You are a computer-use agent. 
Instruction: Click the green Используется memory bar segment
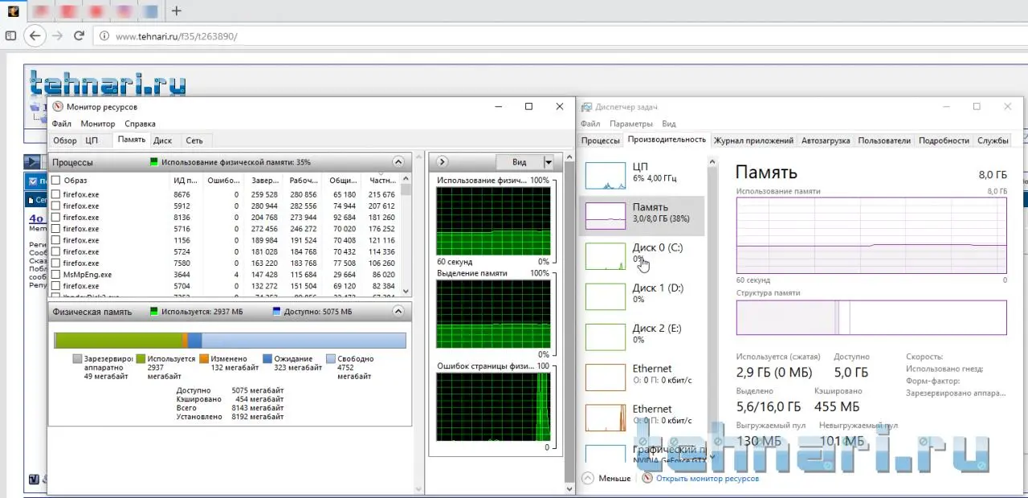tap(119, 341)
